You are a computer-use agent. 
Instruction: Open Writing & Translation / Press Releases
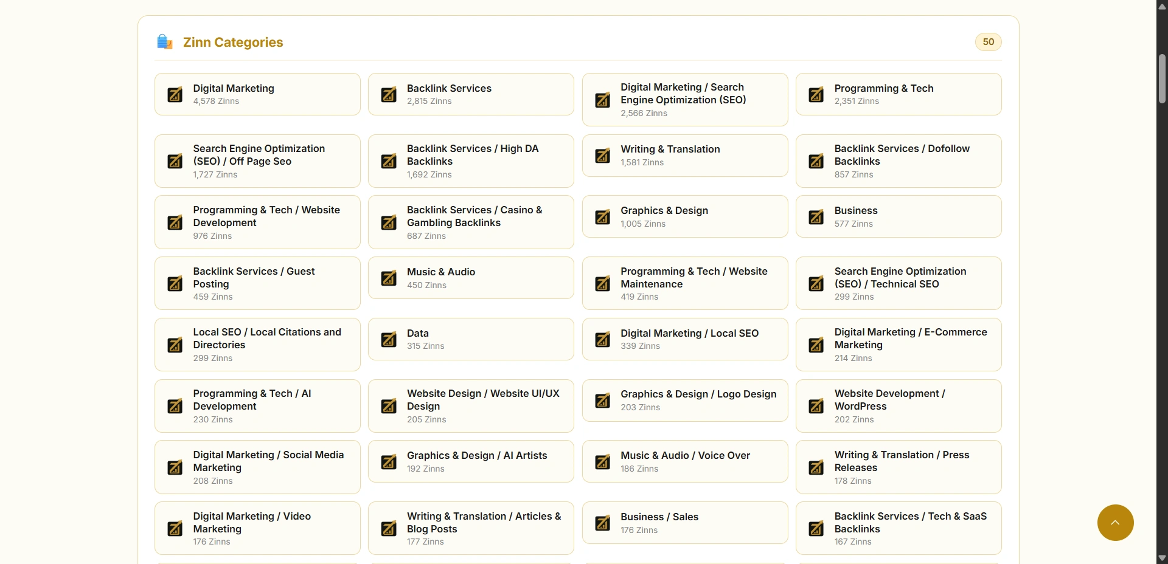(x=899, y=467)
